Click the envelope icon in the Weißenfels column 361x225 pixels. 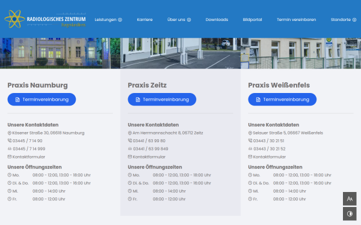(250, 157)
